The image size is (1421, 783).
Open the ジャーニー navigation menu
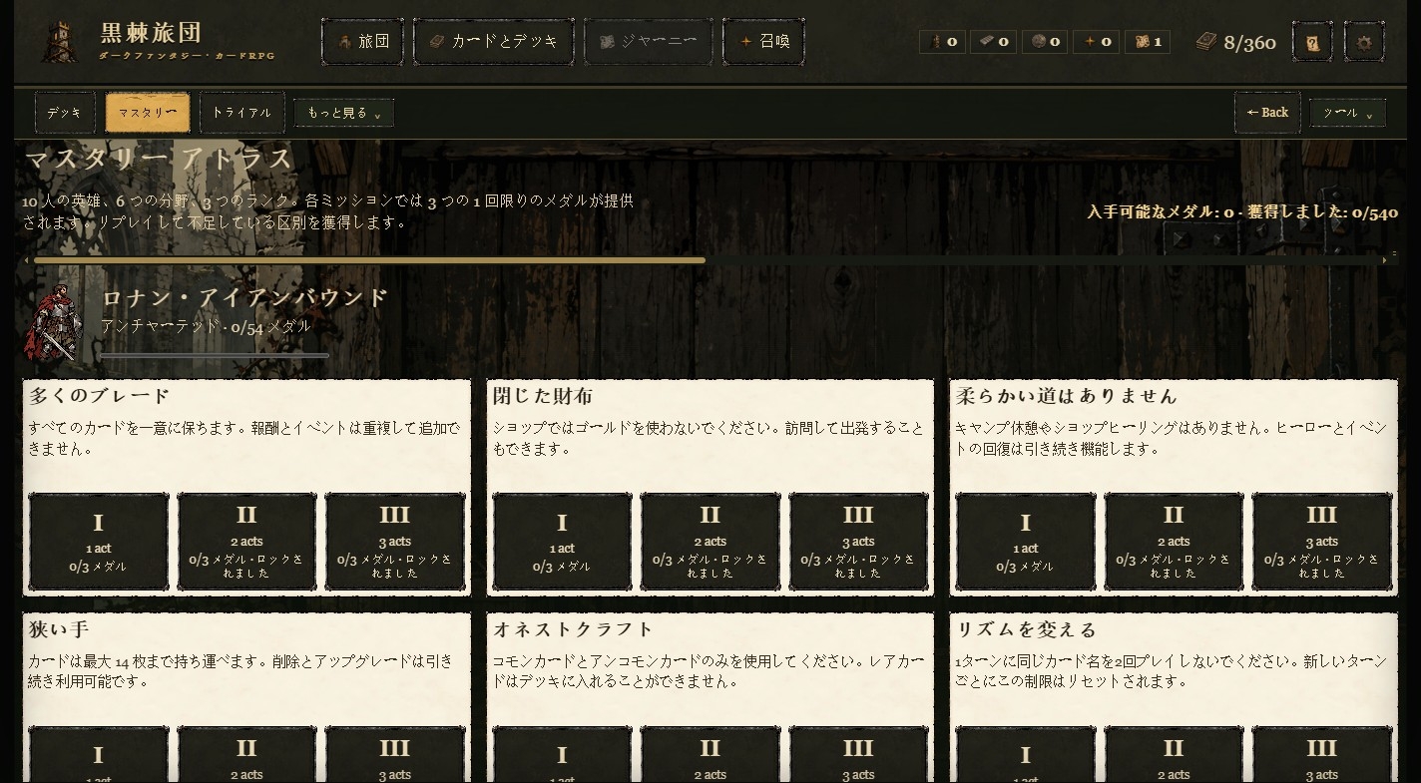649,42
